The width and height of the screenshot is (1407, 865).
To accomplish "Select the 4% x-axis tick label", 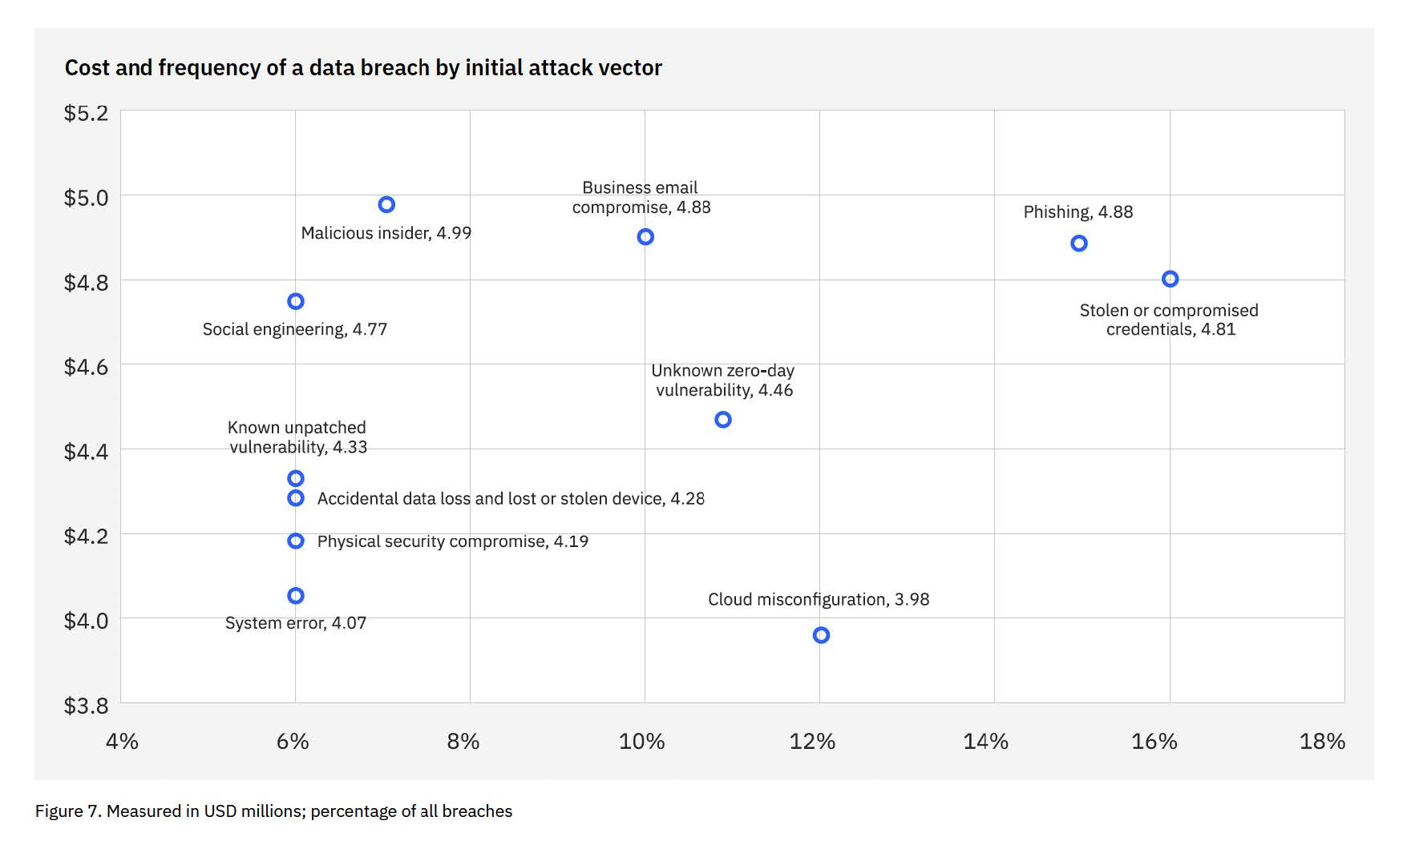I will 122,742.
